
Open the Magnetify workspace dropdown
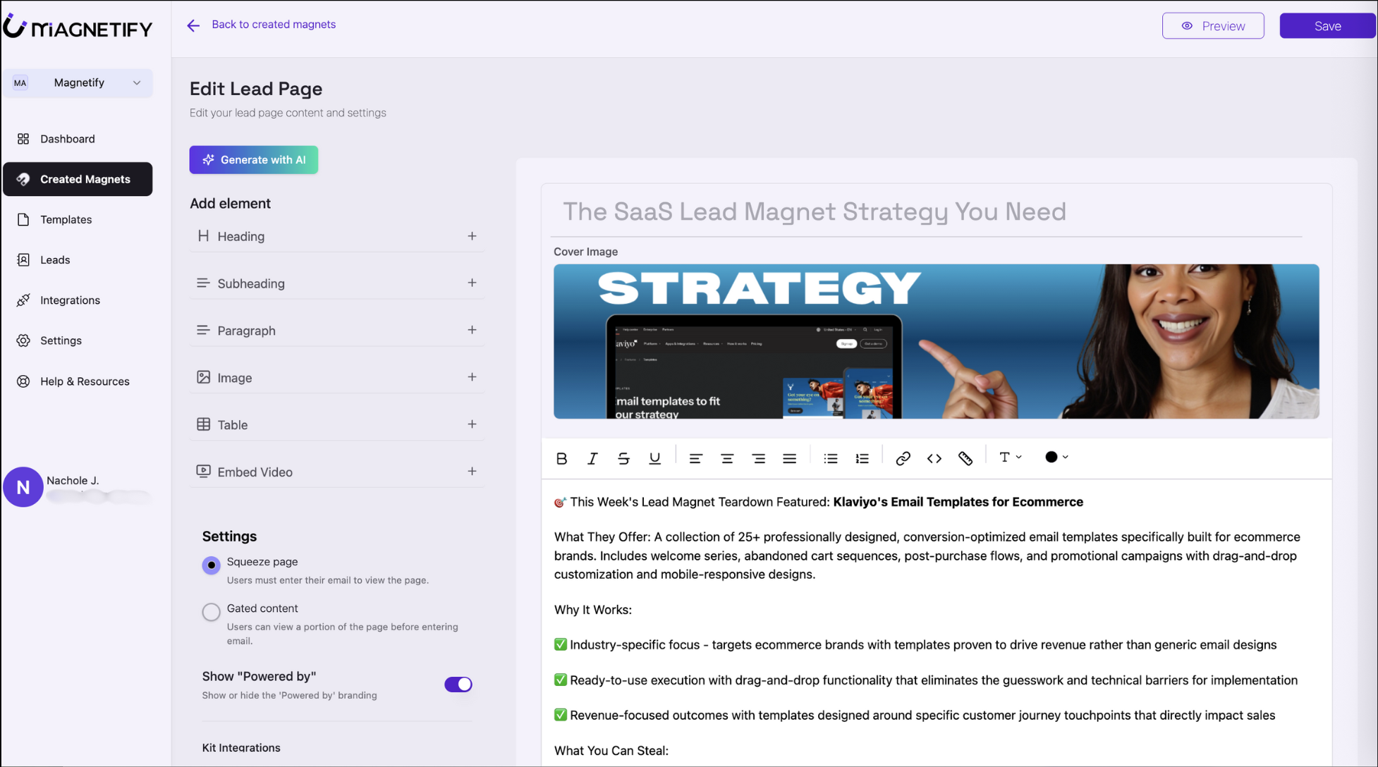pyautogui.click(x=79, y=82)
